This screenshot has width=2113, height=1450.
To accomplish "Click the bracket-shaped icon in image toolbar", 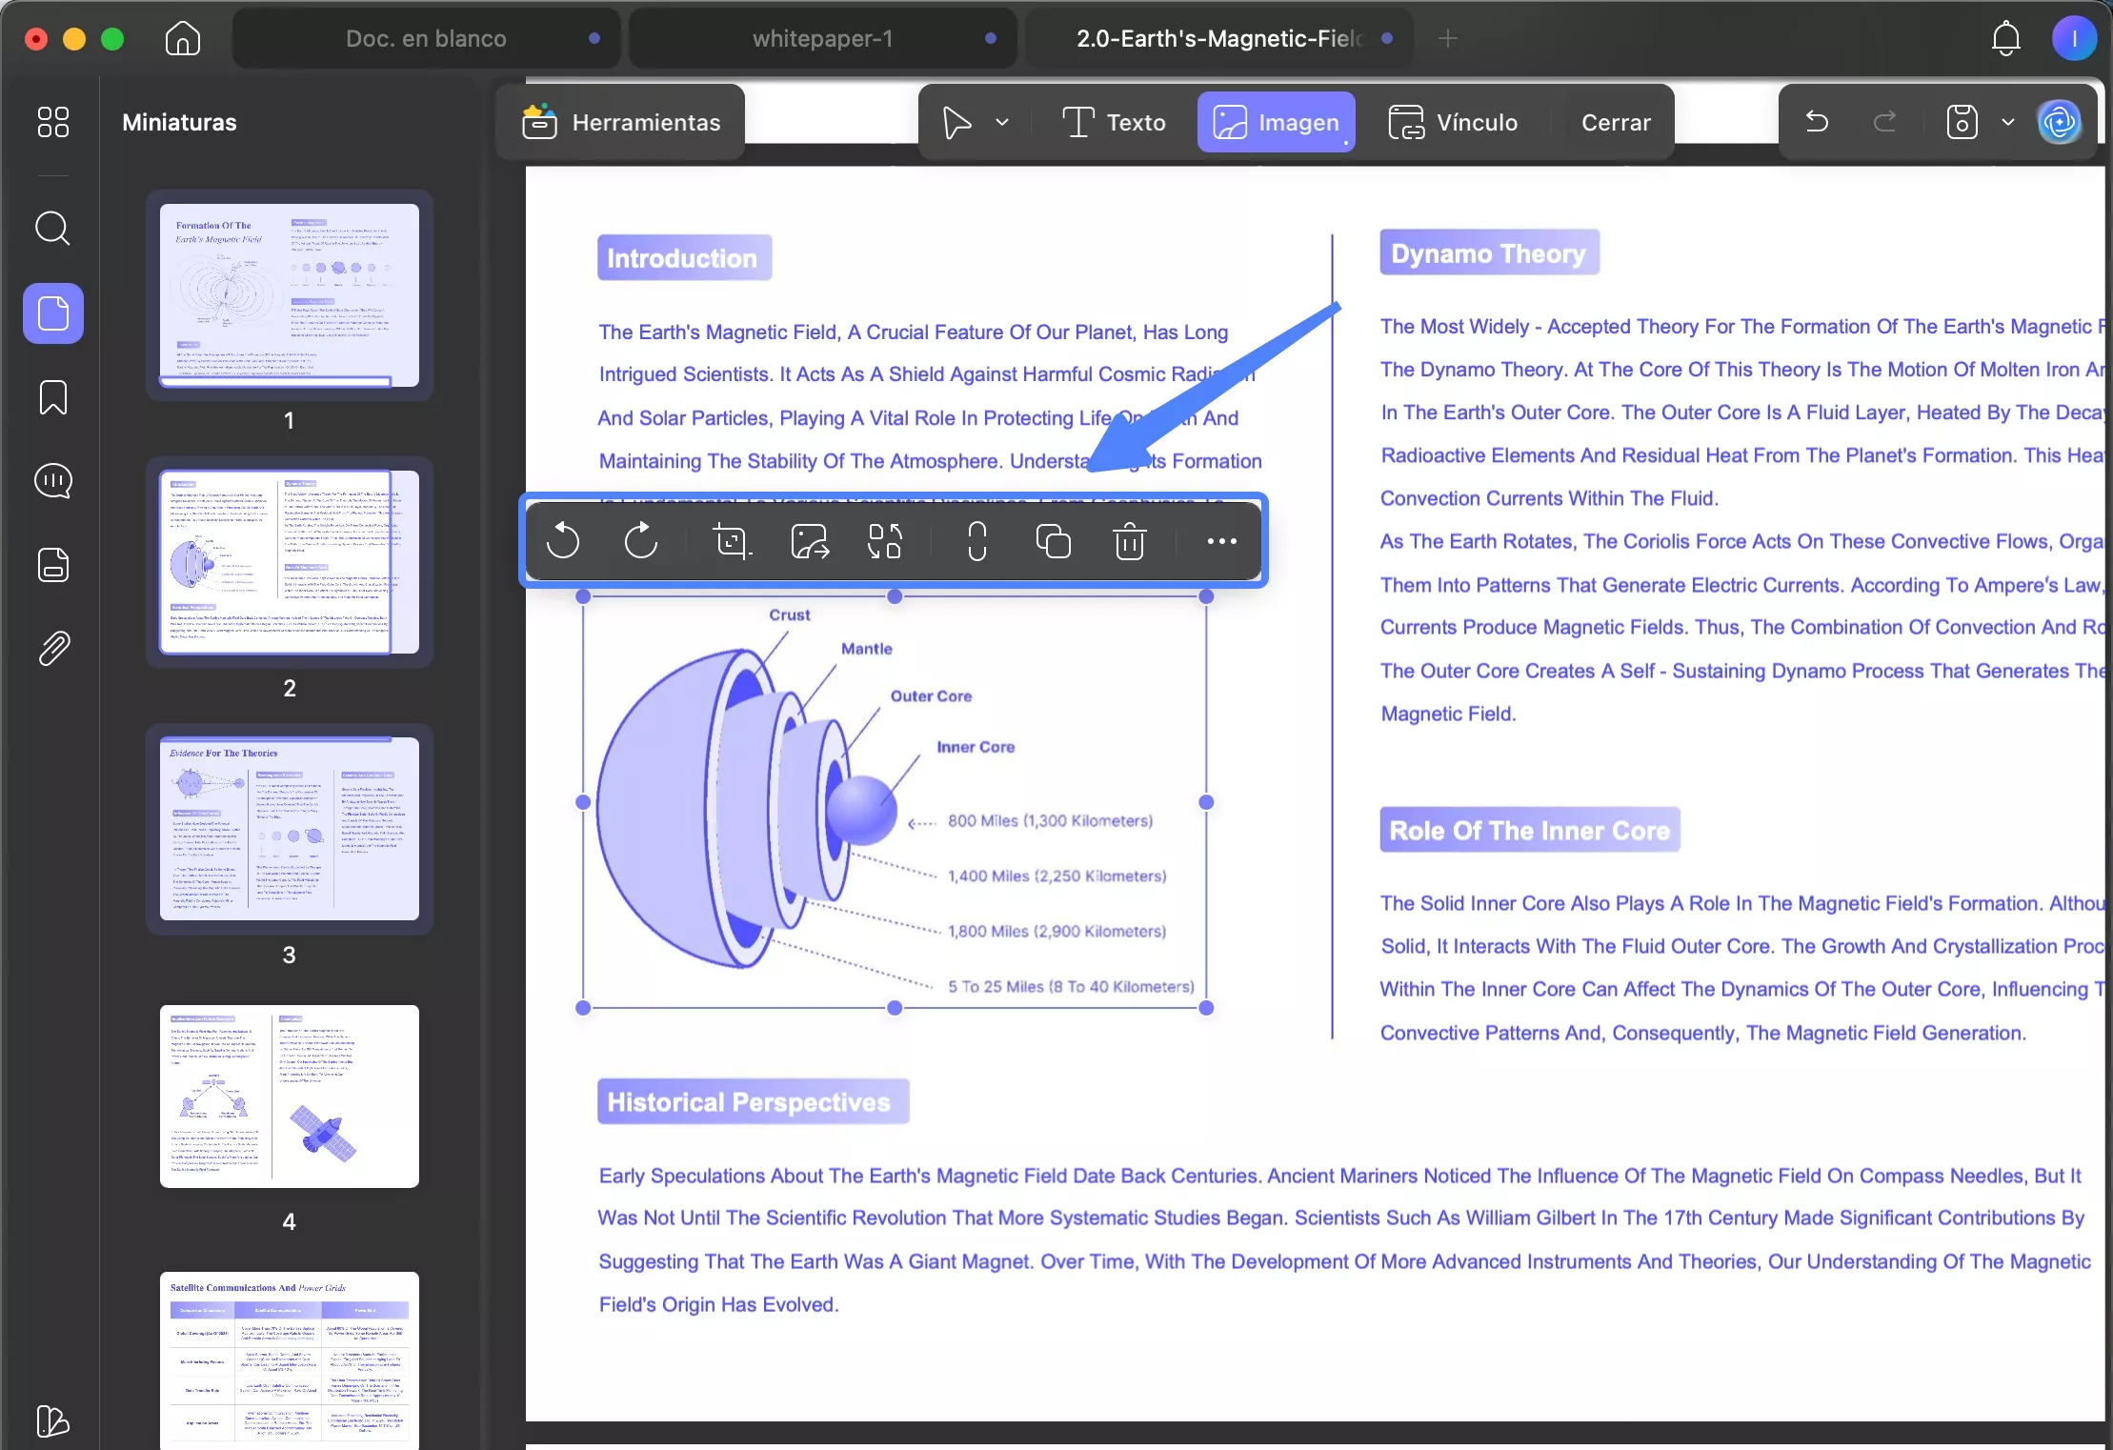I will [976, 541].
